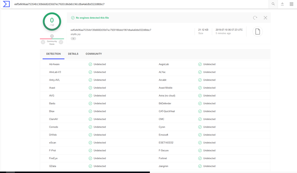297x173 pixels.
Task: Click the F-Secure engine name
Action: coord(164,150)
